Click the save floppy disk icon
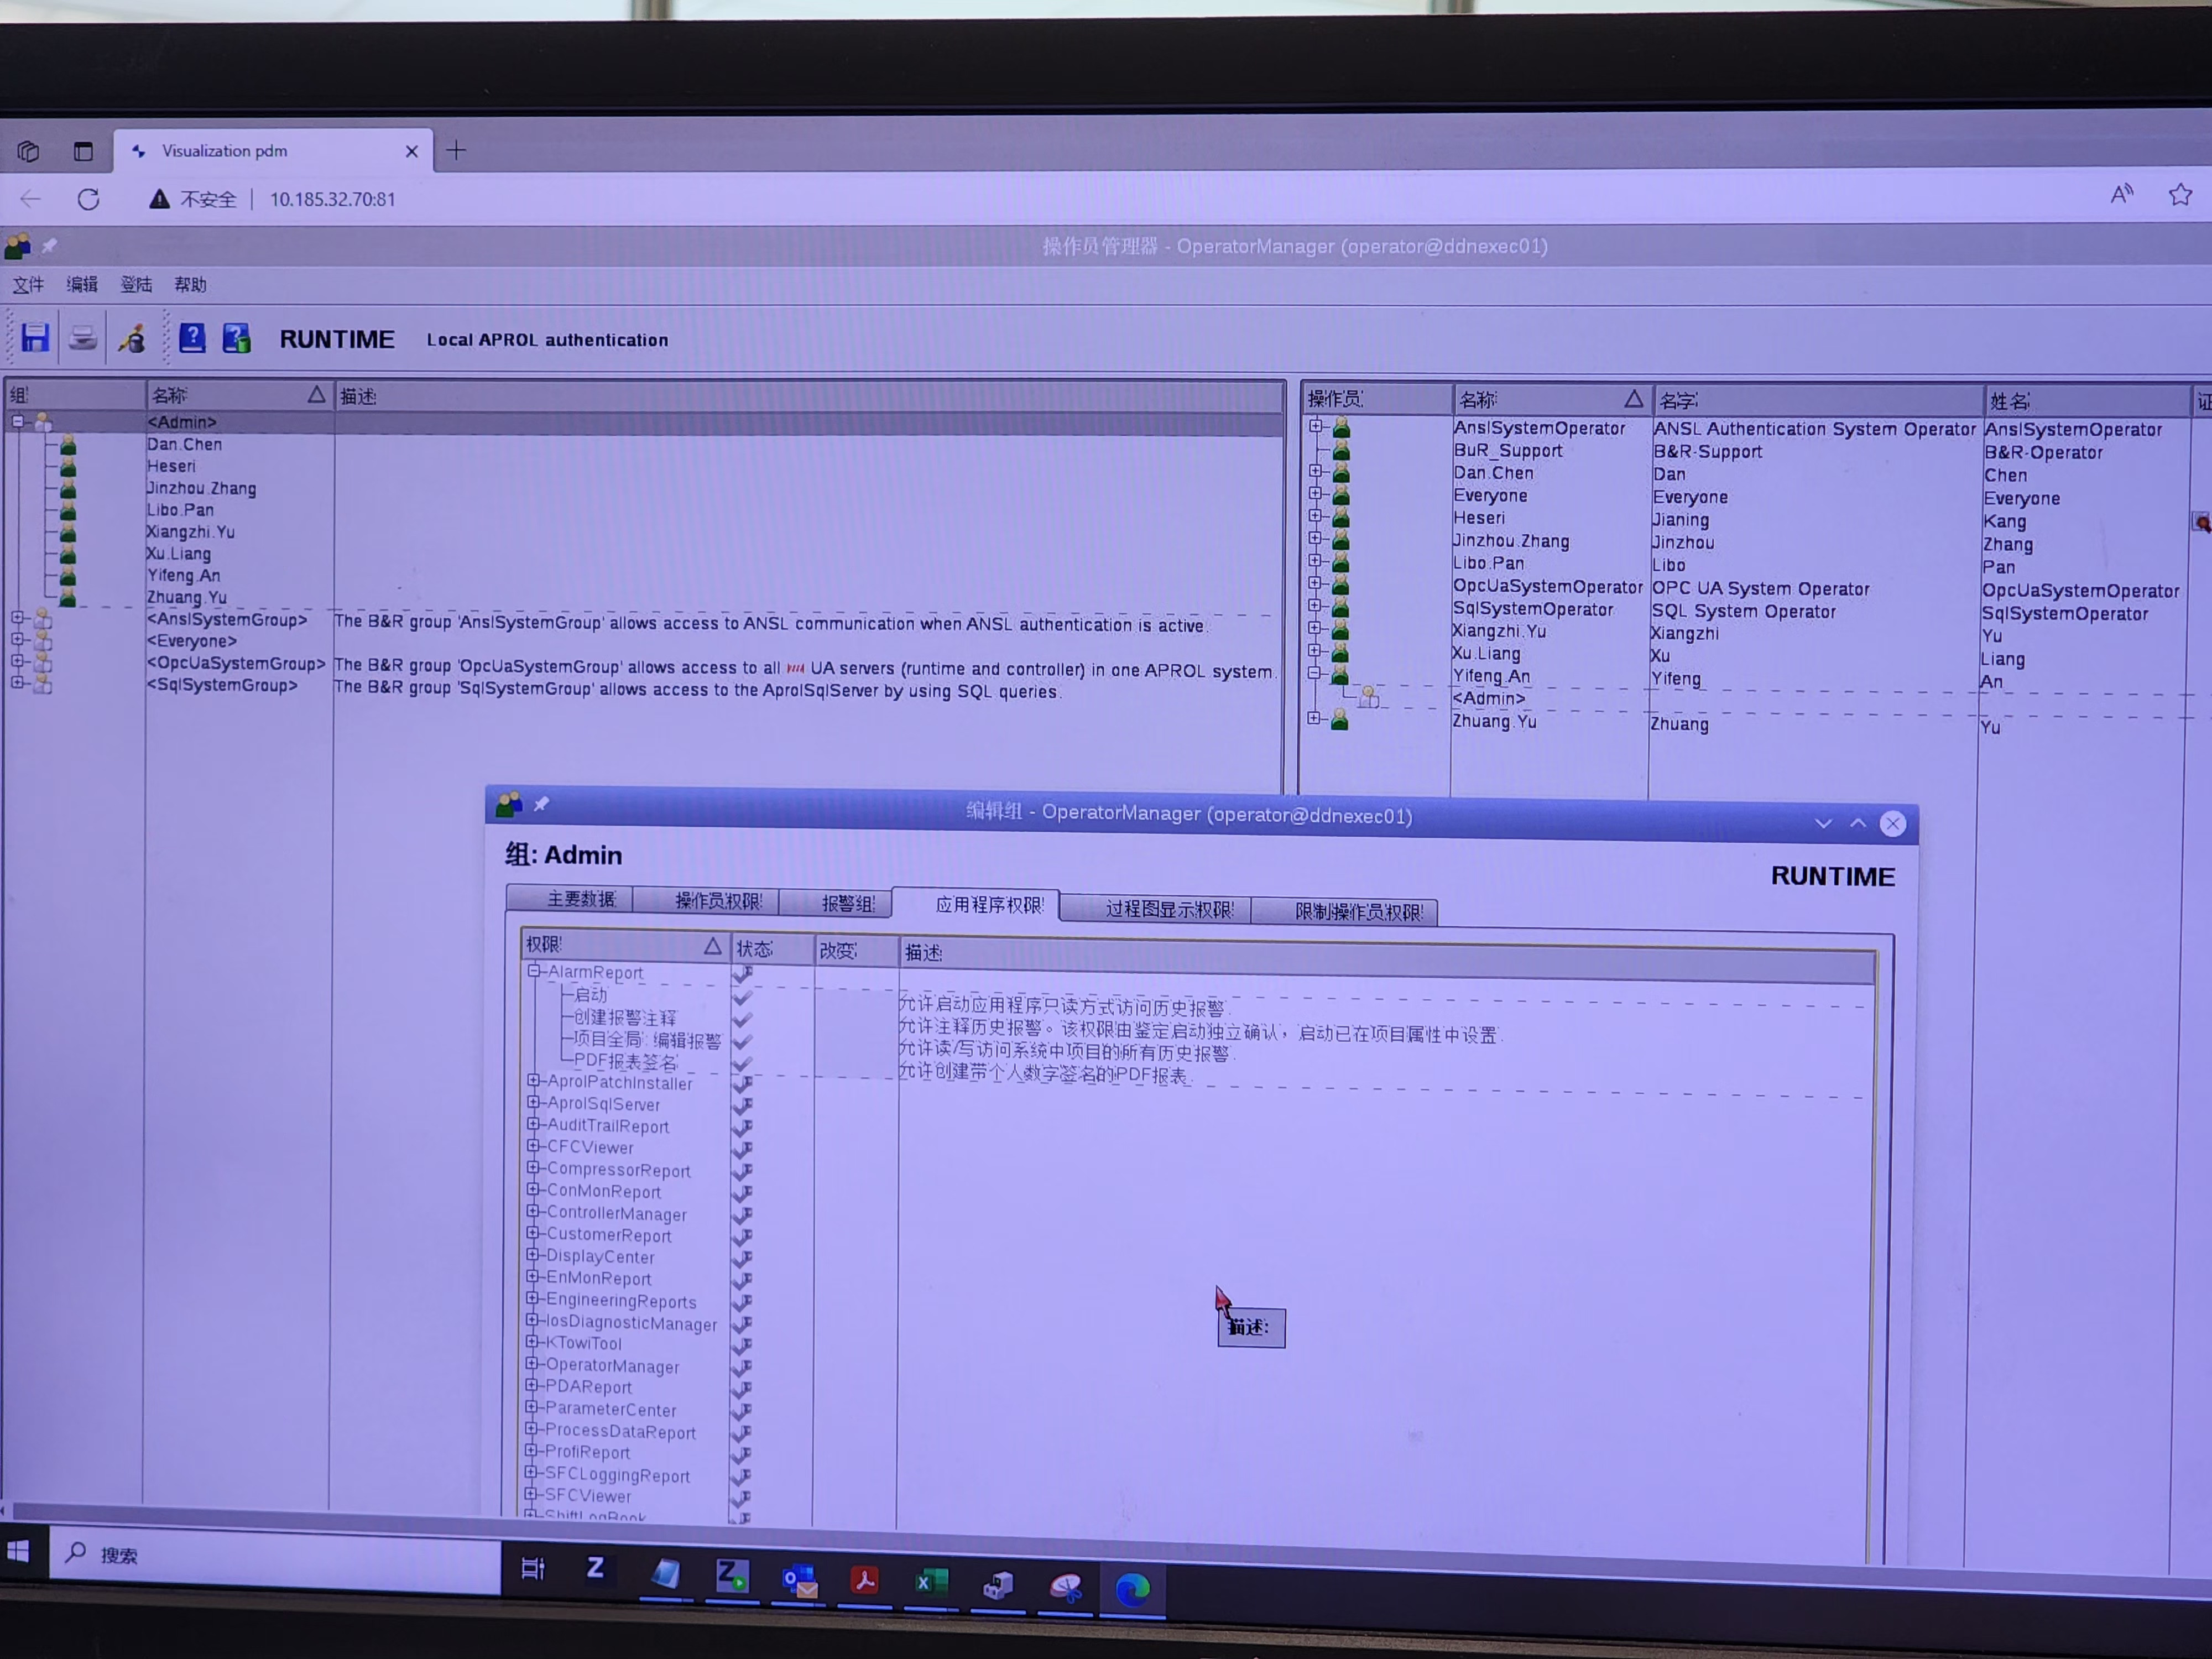This screenshot has height=1659, width=2212. point(35,337)
